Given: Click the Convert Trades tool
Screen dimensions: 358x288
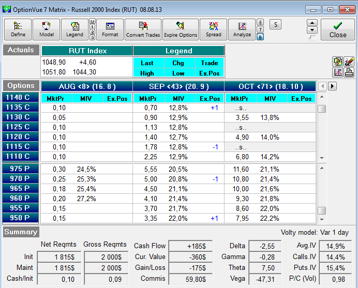Looking at the screenshot, I should tap(143, 29).
